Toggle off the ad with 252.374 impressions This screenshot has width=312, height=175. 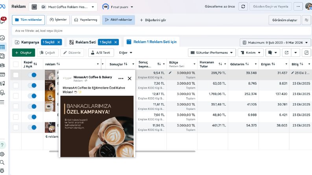click(x=32, y=96)
